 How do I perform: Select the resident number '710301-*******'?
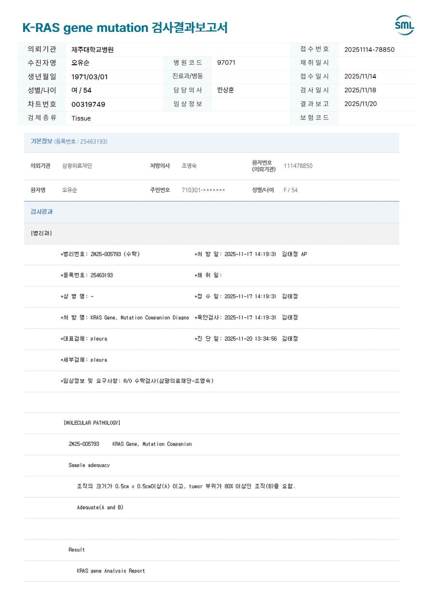(203, 190)
